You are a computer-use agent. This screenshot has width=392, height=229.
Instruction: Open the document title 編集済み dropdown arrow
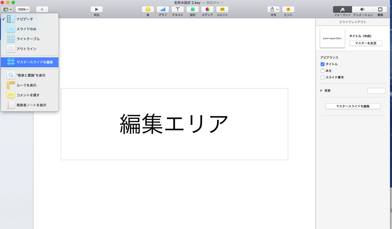pyautogui.click(x=222, y=2)
